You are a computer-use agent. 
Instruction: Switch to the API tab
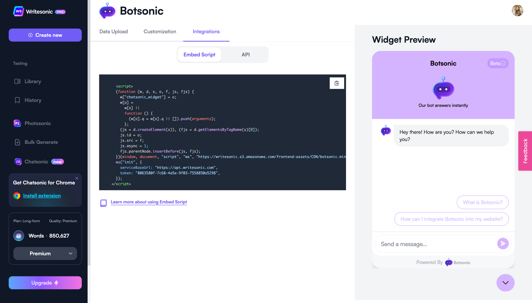[x=245, y=54]
